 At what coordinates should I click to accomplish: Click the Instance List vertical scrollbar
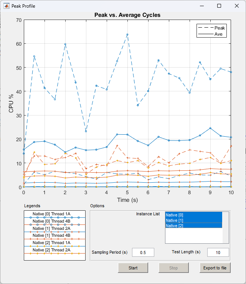pos(226,227)
